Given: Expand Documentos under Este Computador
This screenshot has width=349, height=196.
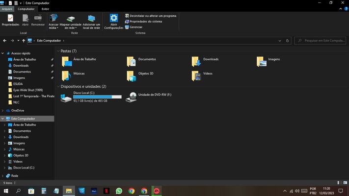Looking at the screenshot, I should point(5,131).
